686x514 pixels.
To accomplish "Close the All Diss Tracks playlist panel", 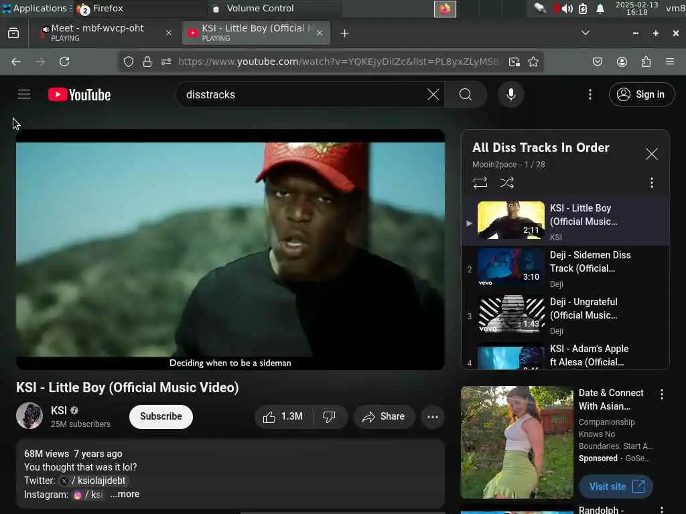I will 651,154.
